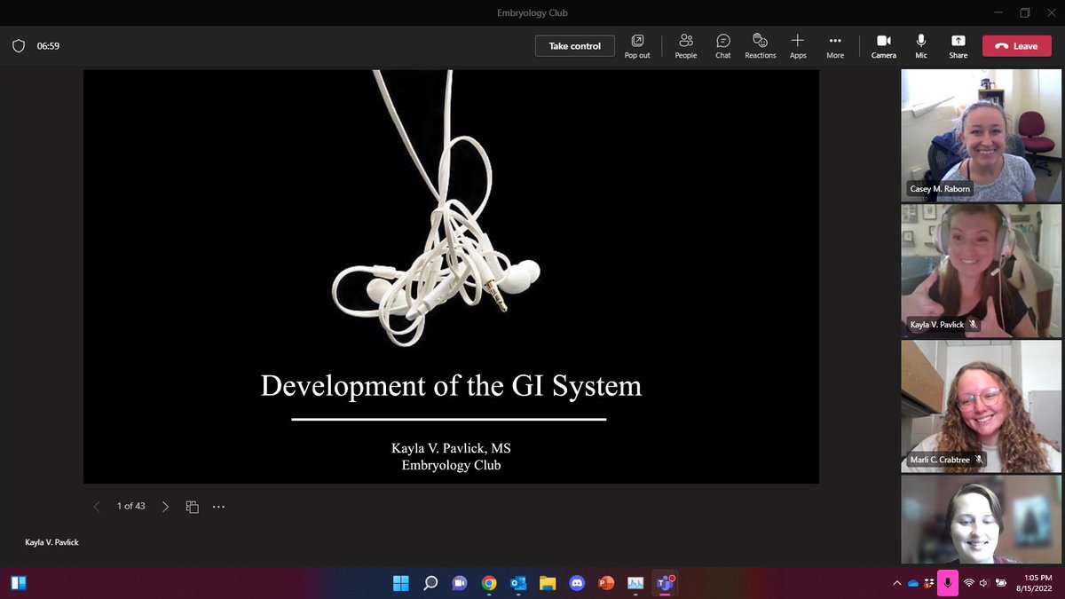Click the meeting shield privacy icon
This screenshot has width=1065, height=599.
tap(19, 44)
